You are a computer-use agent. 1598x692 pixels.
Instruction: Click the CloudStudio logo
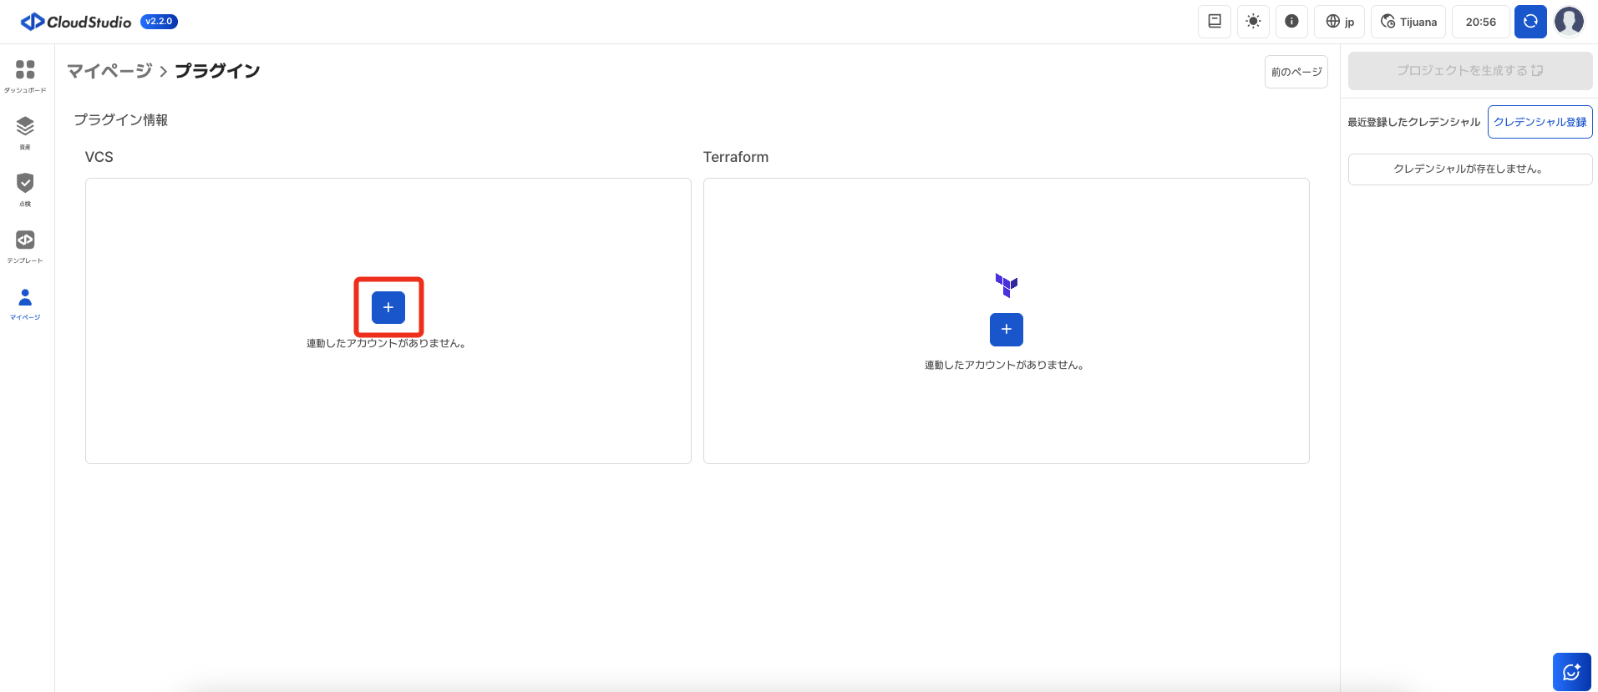[x=77, y=22]
